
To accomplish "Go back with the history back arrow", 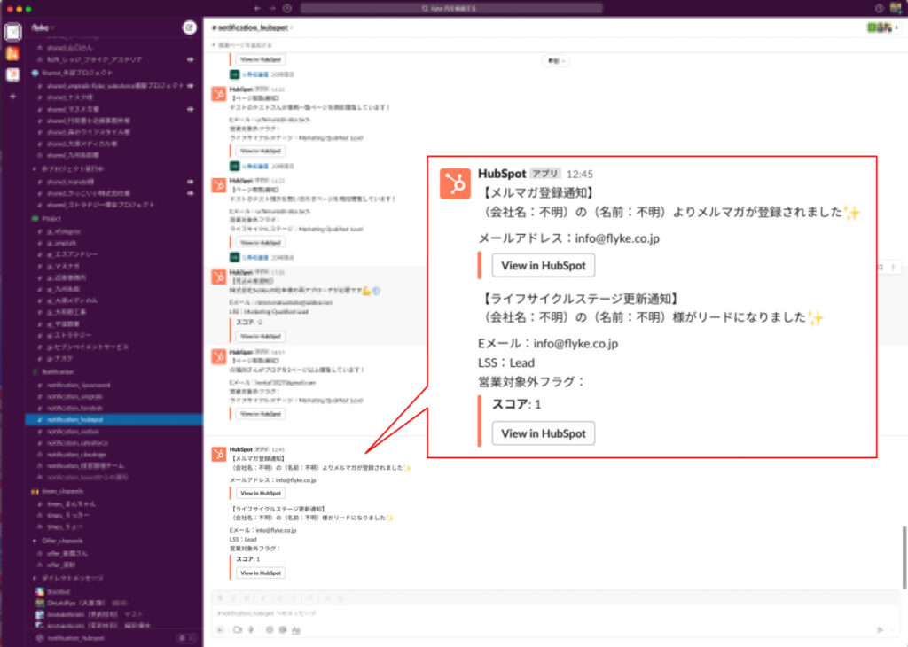I will tap(257, 8).
